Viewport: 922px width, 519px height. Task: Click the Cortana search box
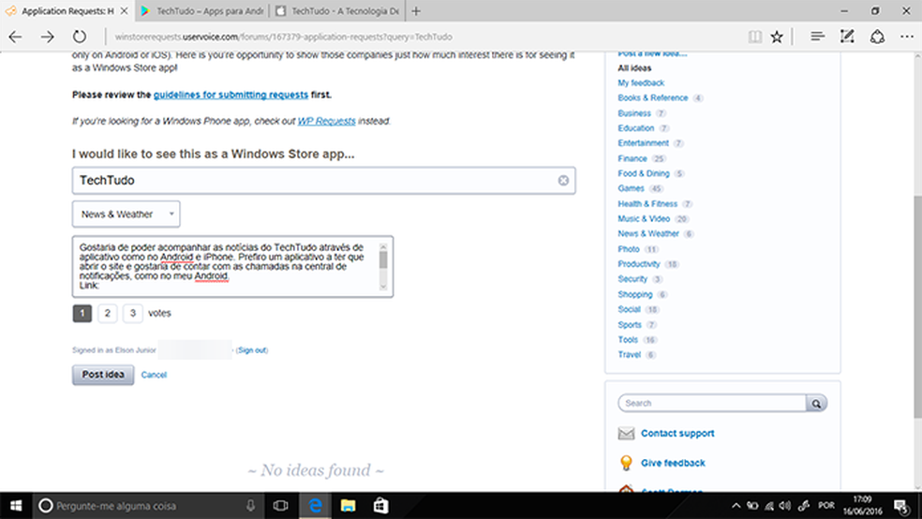(x=147, y=506)
